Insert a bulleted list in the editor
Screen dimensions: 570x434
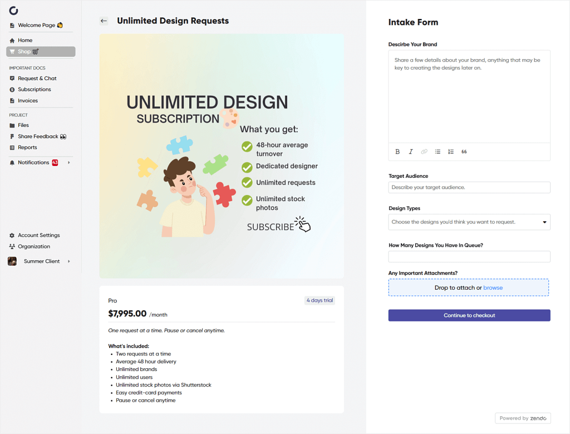click(438, 152)
